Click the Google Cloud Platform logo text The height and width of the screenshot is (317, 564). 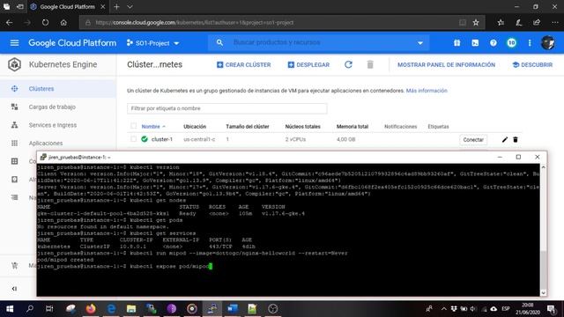pos(72,43)
